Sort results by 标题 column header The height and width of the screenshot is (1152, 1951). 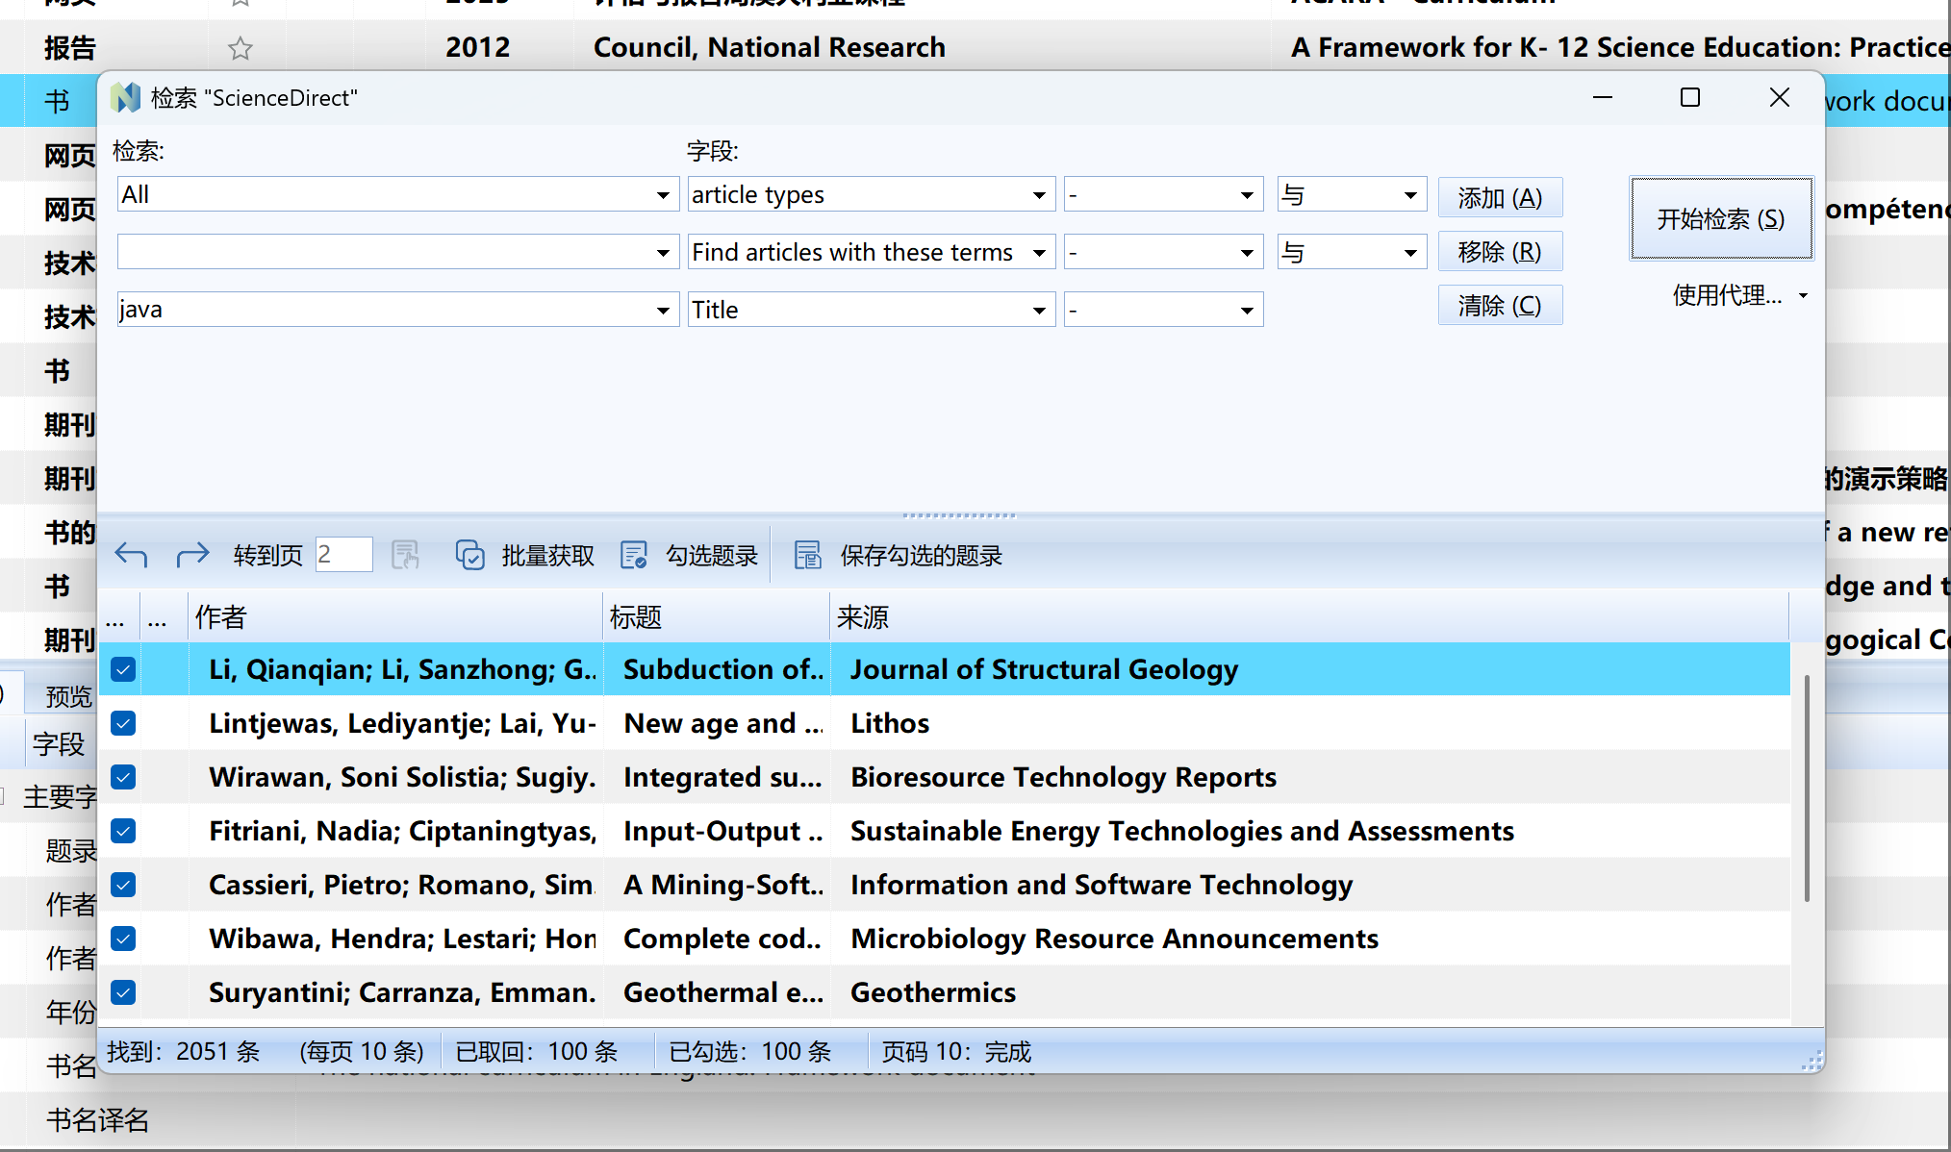click(717, 616)
